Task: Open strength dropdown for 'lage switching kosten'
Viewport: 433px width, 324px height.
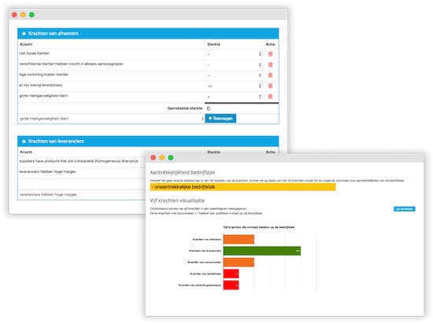Action: [234, 75]
